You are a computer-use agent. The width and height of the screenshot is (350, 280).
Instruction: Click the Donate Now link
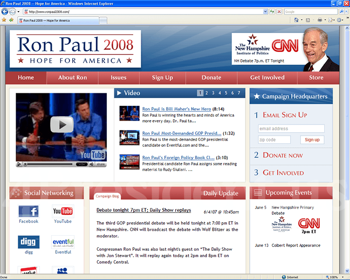pos(283,155)
